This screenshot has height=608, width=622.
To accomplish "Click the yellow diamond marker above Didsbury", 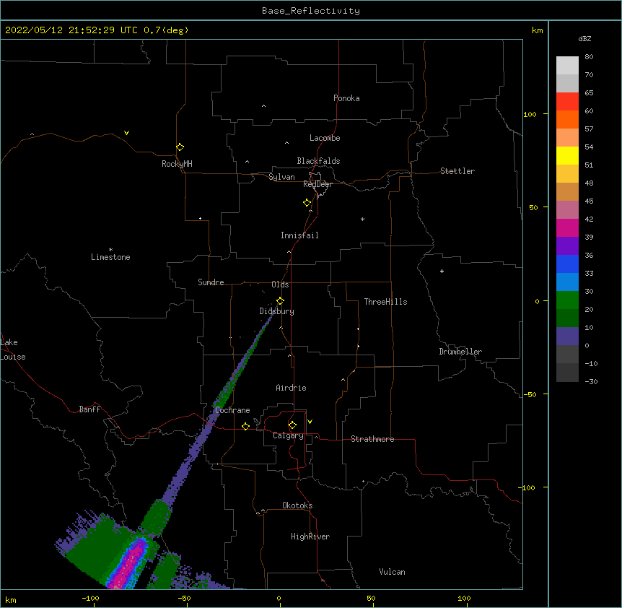I will pyautogui.click(x=280, y=301).
